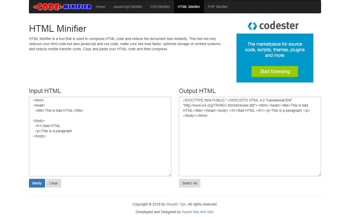The height and width of the screenshot is (217, 350).
Task: Click the 'Input HTML' heading
Action: (x=45, y=91)
